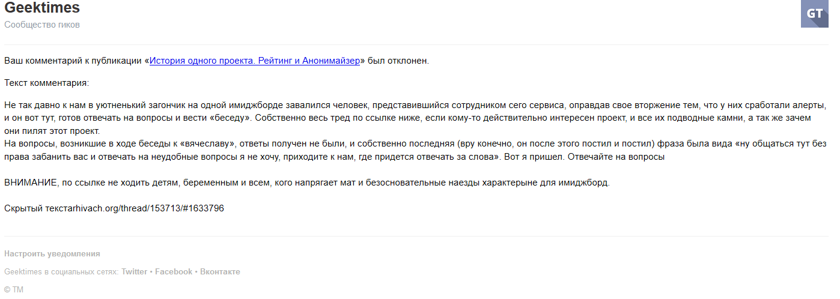This screenshot has width=840, height=299.
Task: Click the Текст комментария label
Action: click(x=46, y=83)
